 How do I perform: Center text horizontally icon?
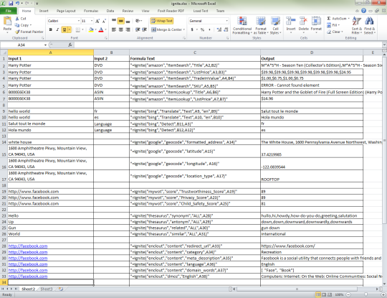120,29
